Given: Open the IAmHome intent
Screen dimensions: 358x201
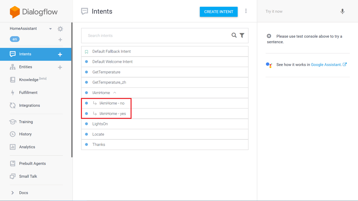Looking at the screenshot, I should pos(165,93).
